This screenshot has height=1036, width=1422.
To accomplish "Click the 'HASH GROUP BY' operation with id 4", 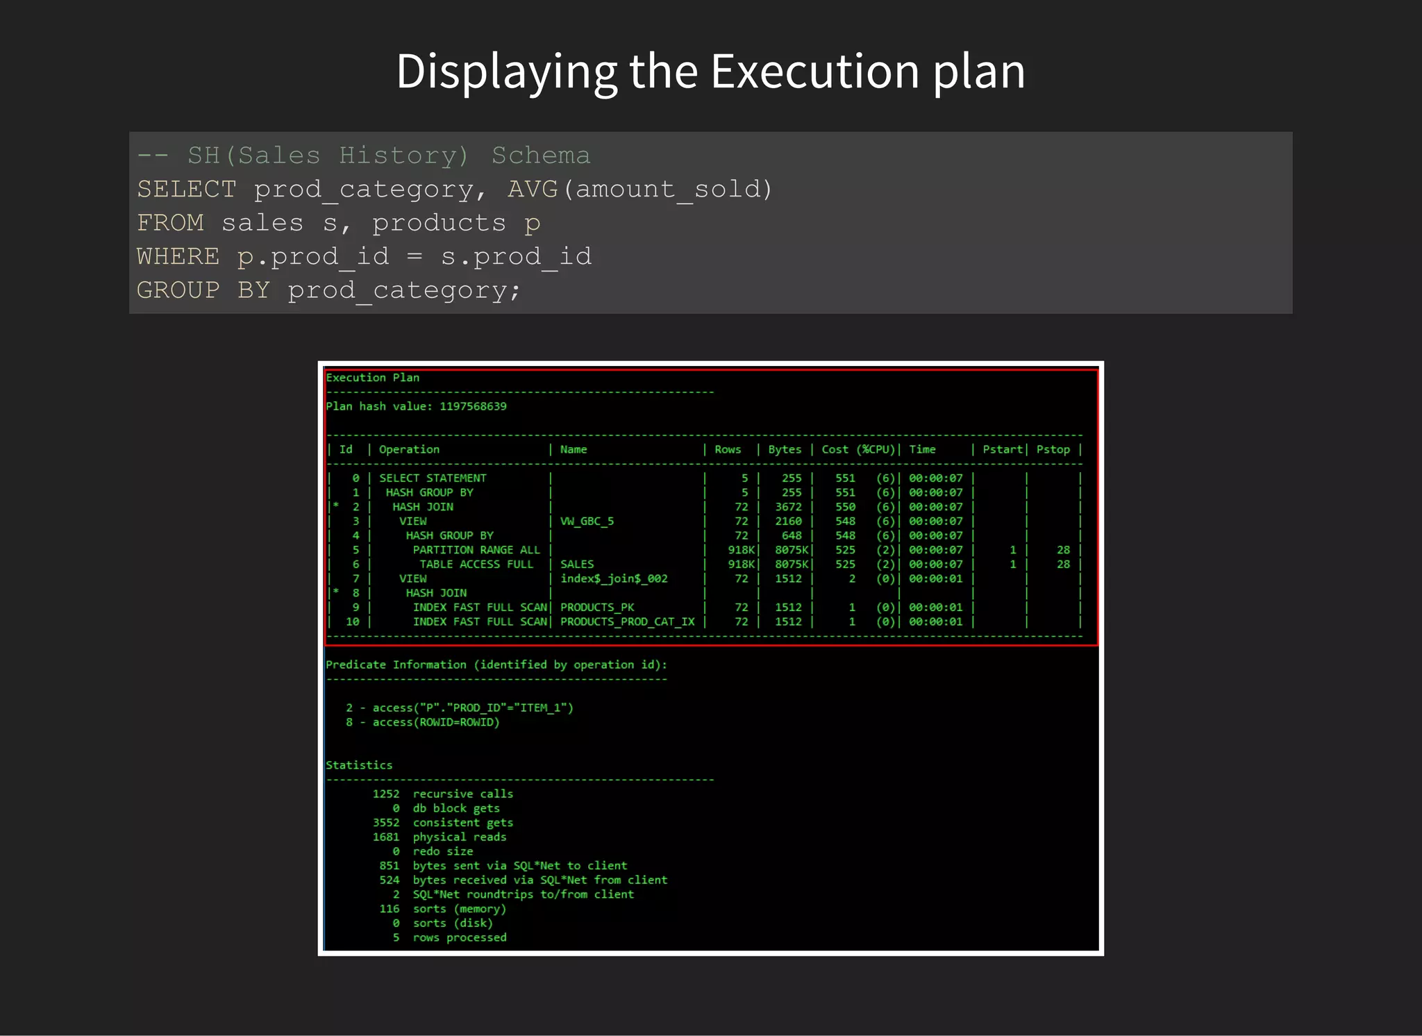I will 449,535.
